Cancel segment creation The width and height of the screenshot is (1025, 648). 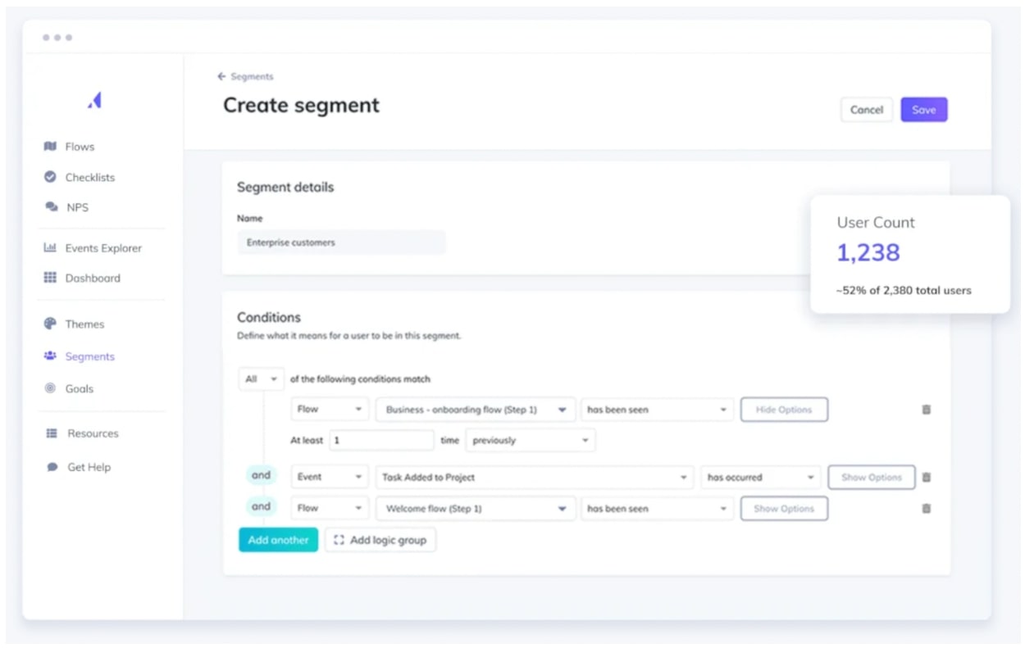(x=867, y=110)
